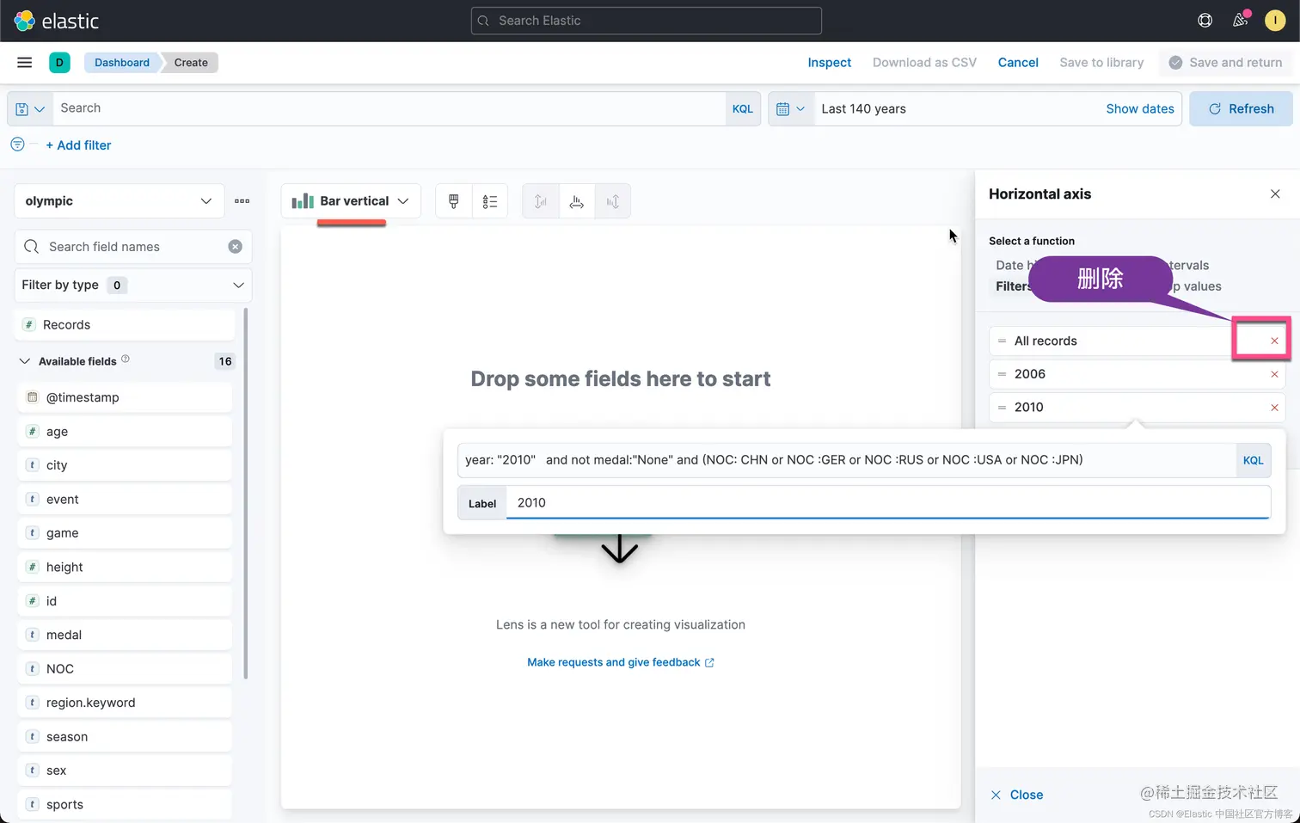Select the Filters function
This screenshot has height=823, width=1300.
tap(1012, 286)
